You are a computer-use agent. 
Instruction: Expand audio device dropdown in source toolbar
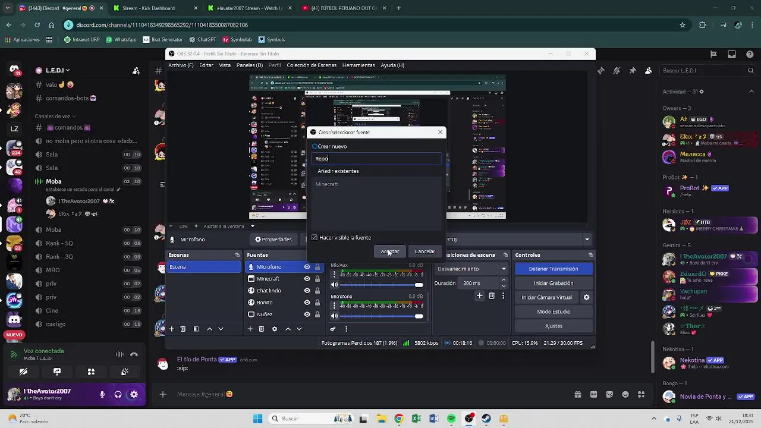[587, 240]
